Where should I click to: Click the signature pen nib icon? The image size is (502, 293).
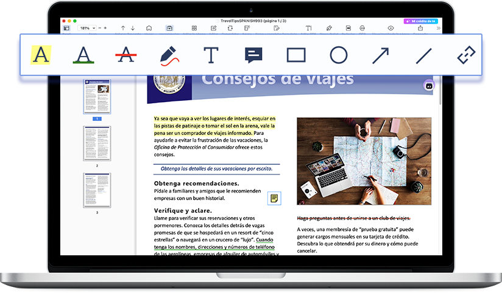click(x=329, y=28)
